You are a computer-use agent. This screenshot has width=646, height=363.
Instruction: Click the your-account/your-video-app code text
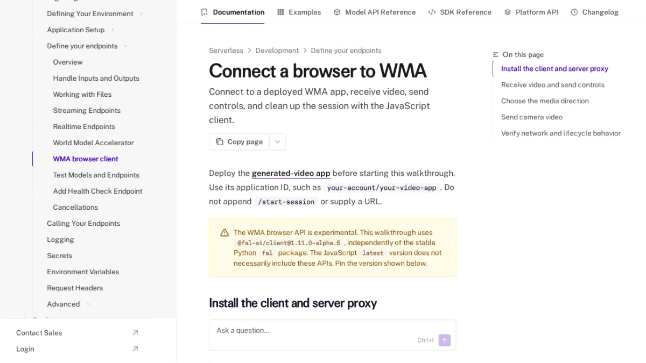click(x=382, y=188)
